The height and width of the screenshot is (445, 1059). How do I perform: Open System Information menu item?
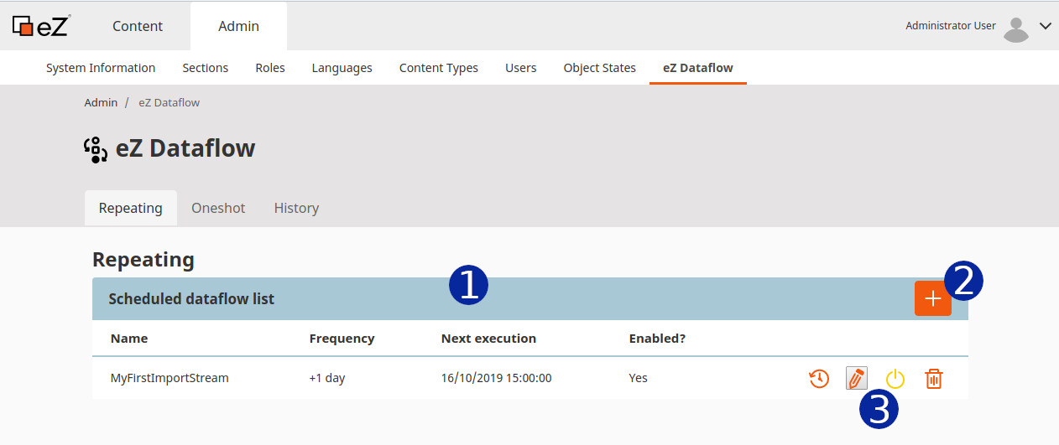101,68
